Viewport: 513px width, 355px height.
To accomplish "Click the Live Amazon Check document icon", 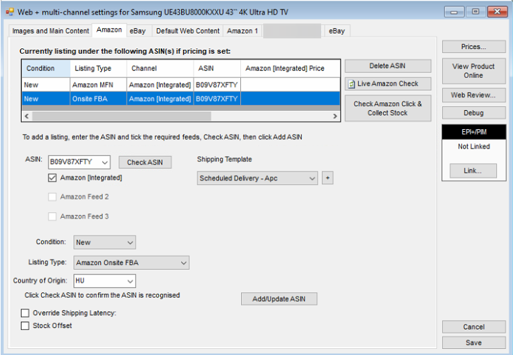I will [x=351, y=84].
